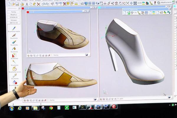
Task: Close the Reverse Engineering floating toolbar
Action: pyautogui.click(x=169, y=9)
